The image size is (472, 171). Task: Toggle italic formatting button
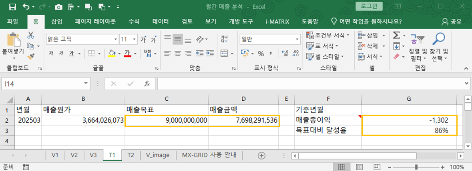point(61,53)
